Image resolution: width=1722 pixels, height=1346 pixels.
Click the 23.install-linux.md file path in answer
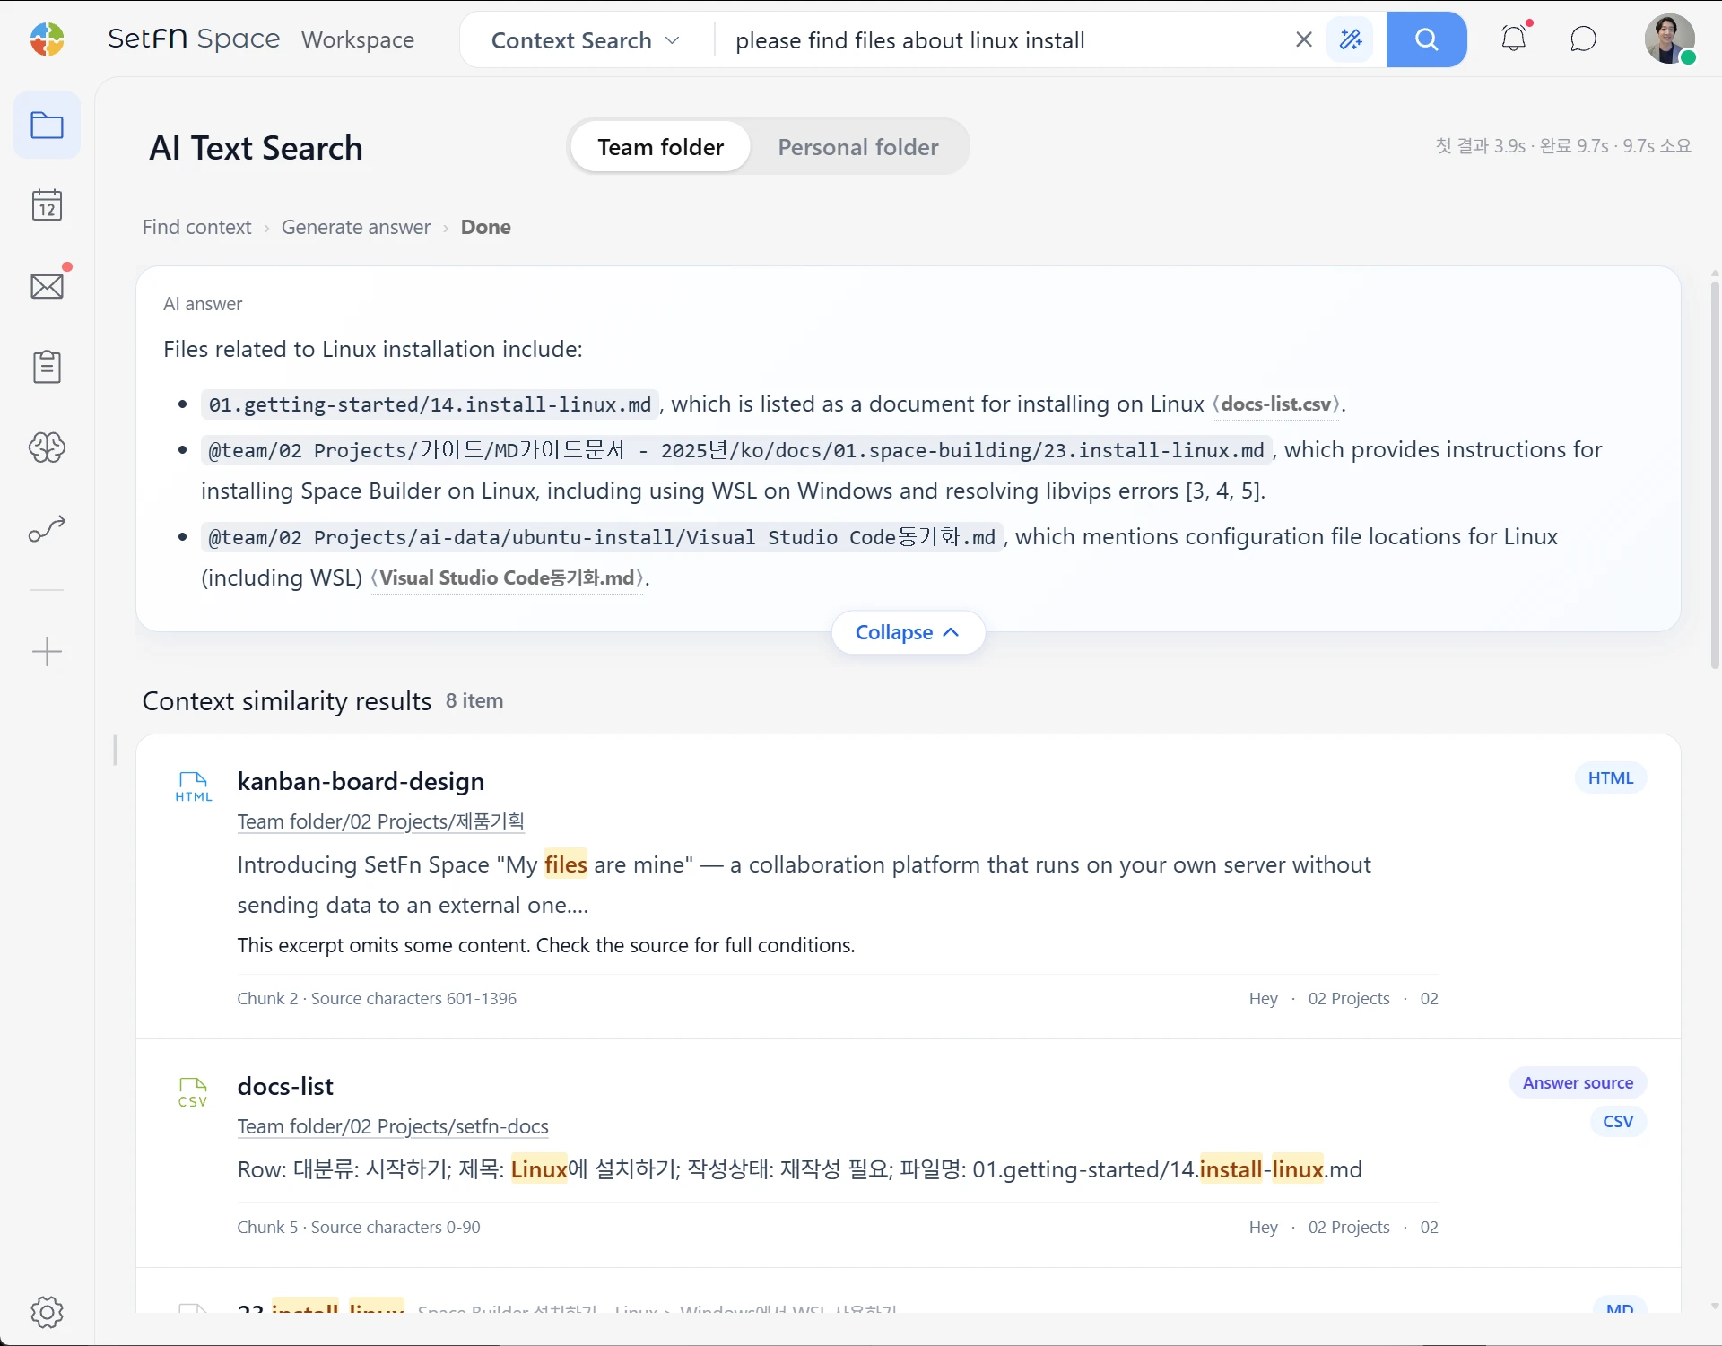[736, 450]
